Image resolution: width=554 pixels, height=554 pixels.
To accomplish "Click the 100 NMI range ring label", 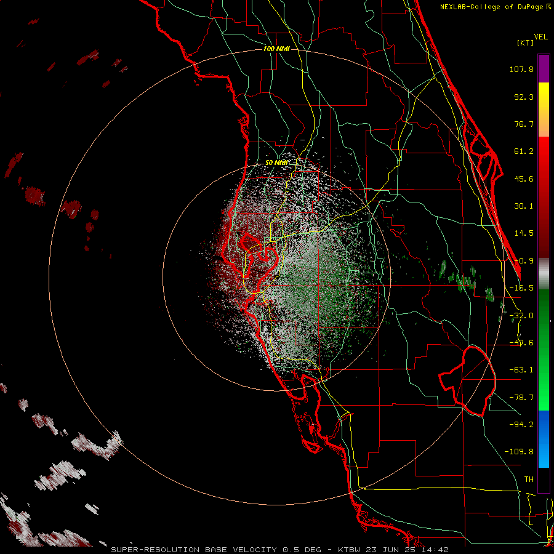I will click(276, 49).
